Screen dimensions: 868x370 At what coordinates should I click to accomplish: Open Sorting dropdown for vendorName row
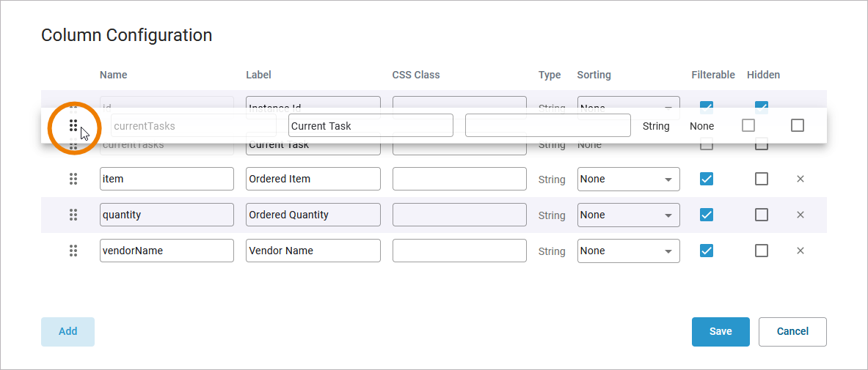[628, 251]
